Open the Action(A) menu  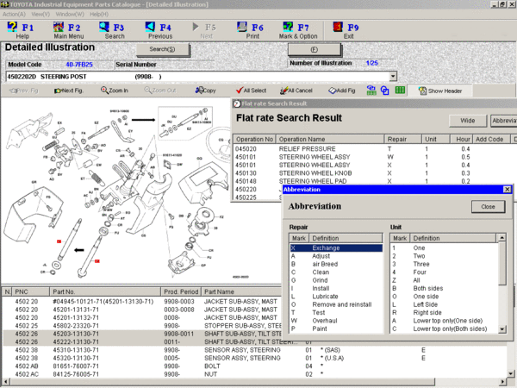14,14
